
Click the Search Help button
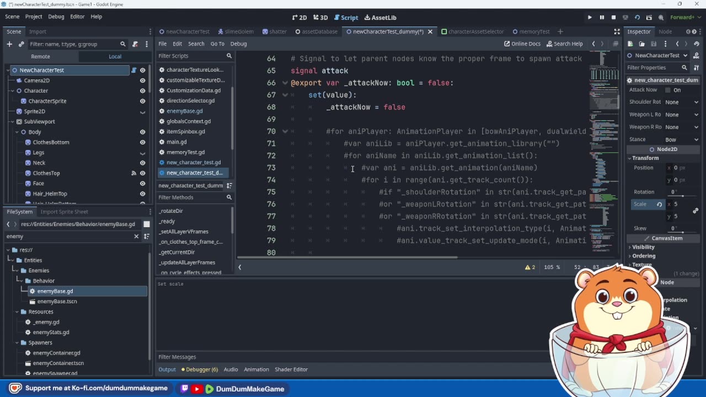point(564,44)
